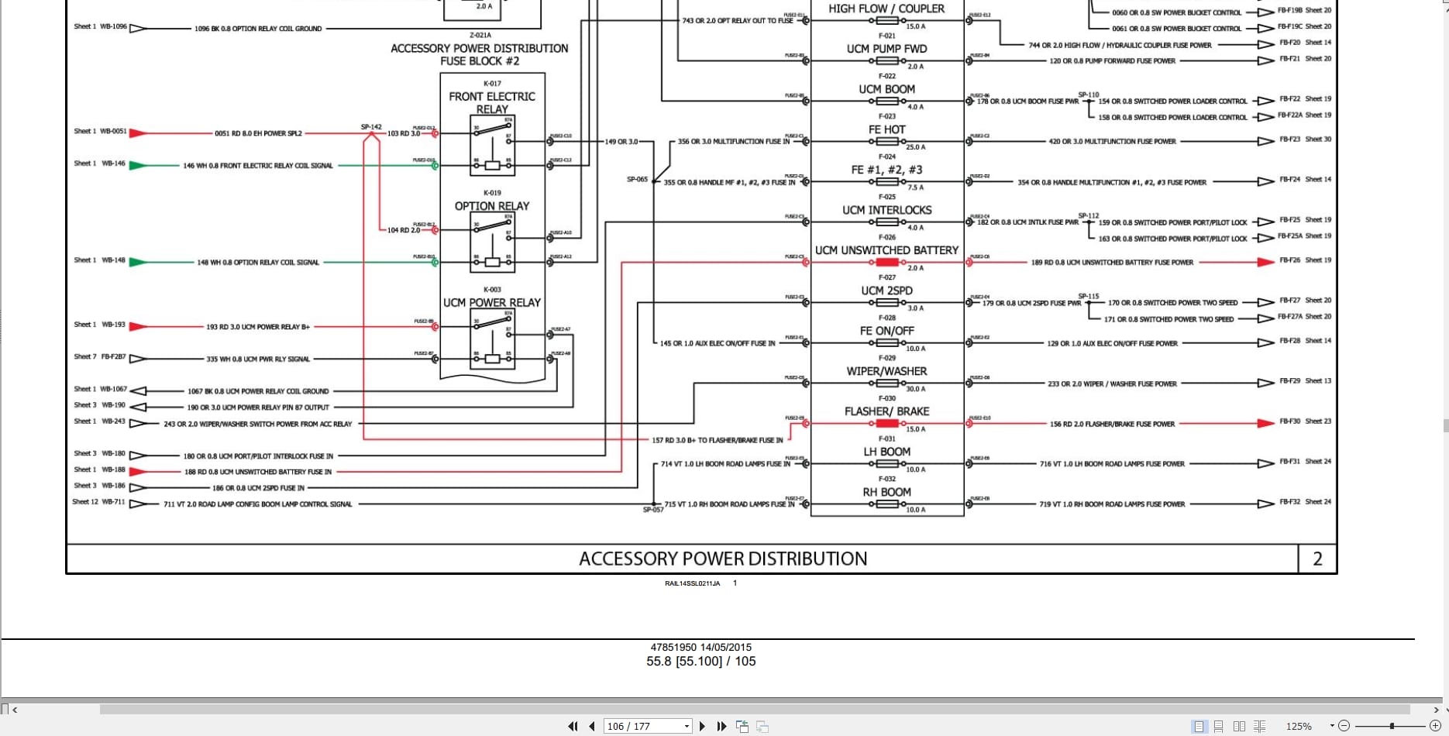Click the next view icon
The height and width of the screenshot is (736, 1449).
(x=762, y=726)
